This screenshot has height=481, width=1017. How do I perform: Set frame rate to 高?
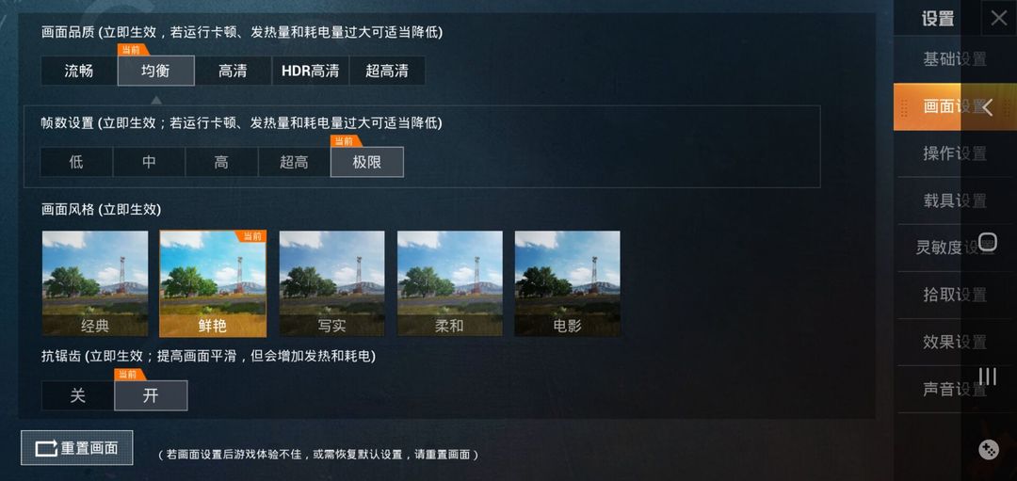(x=222, y=162)
